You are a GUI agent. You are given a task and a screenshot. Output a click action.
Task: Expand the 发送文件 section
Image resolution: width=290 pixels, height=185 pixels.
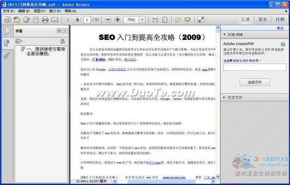224,97
